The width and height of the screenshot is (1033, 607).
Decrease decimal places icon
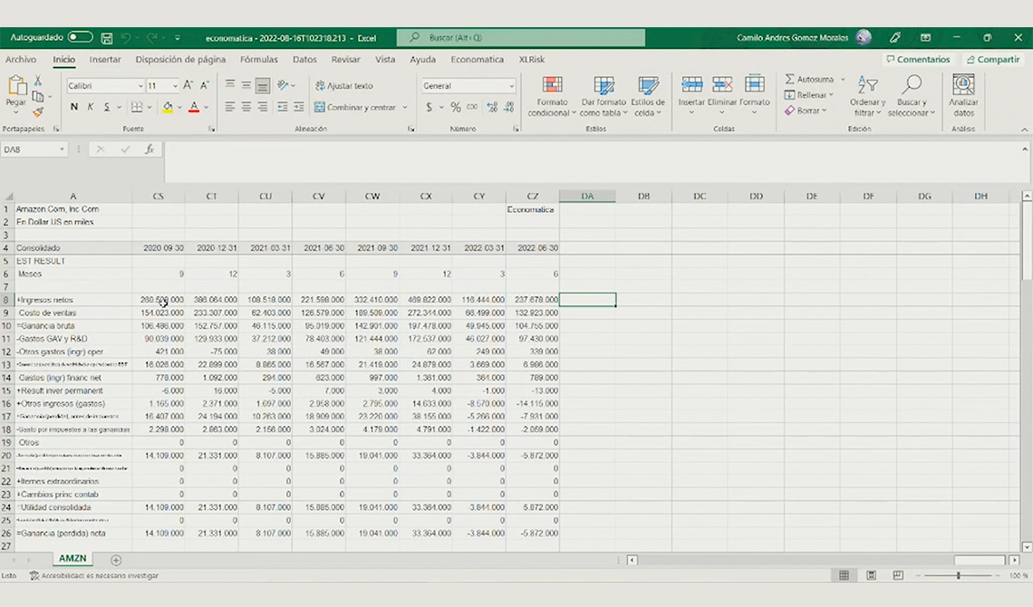click(508, 107)
